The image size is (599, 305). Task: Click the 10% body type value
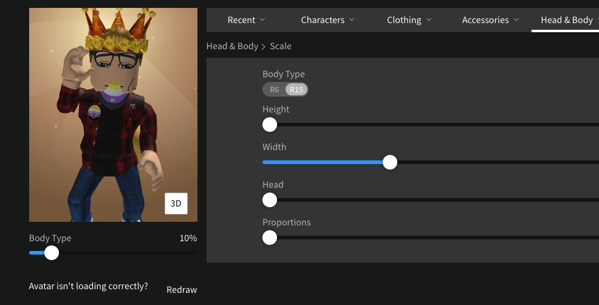(188, 238)
